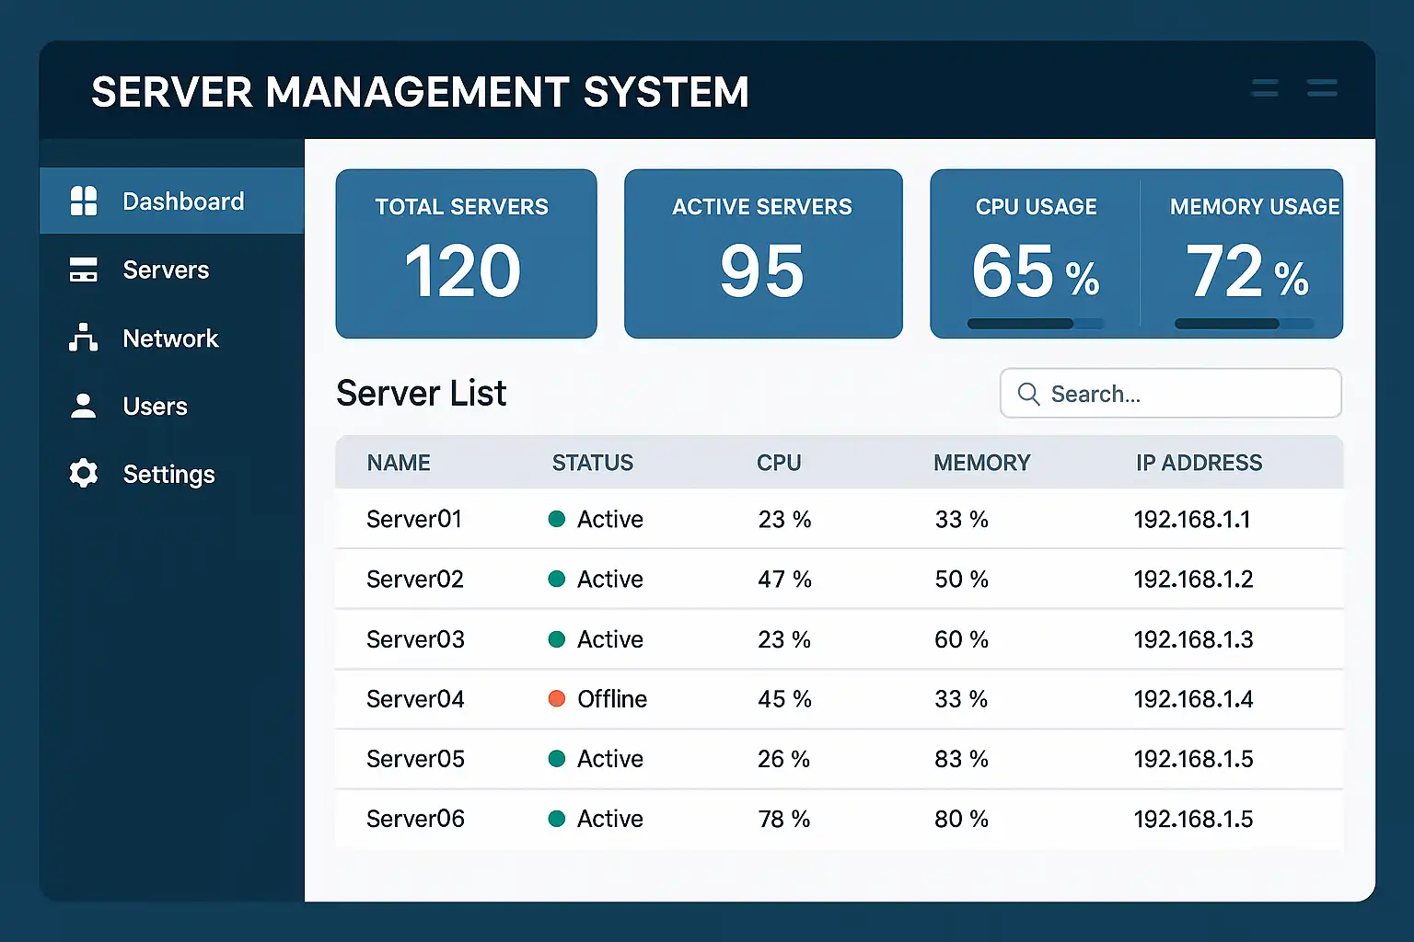Click the Network topology icon
1414x942 pixels.
(84, 338)
